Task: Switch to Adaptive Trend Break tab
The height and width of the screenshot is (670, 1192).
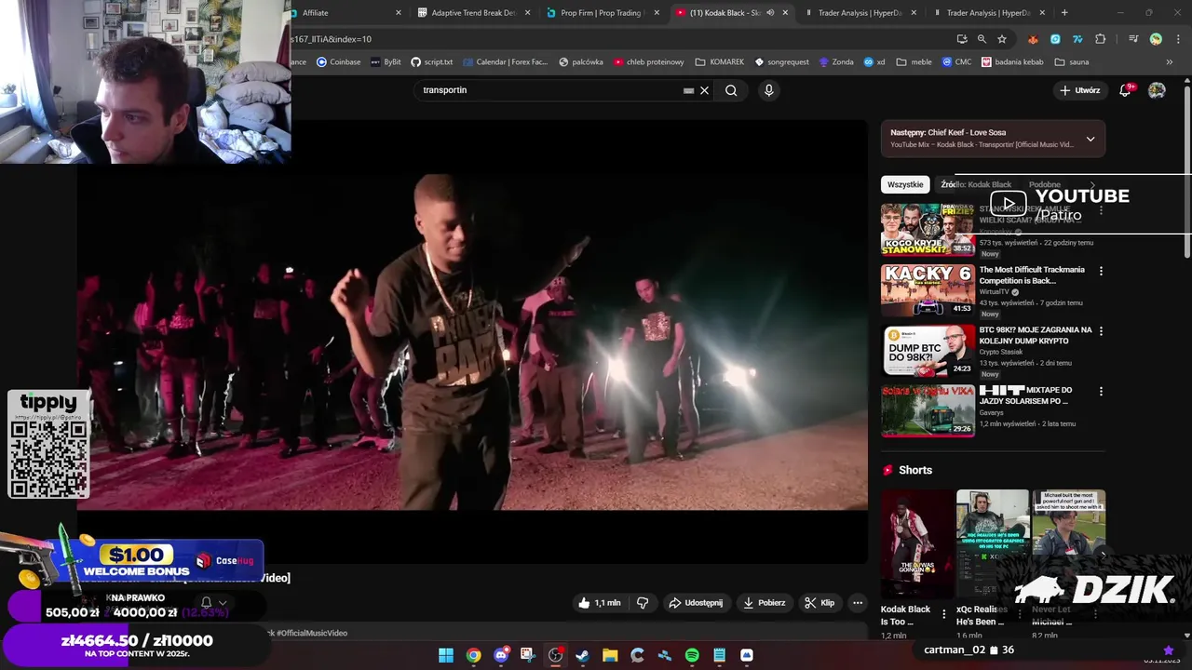Action: [473, 13]
